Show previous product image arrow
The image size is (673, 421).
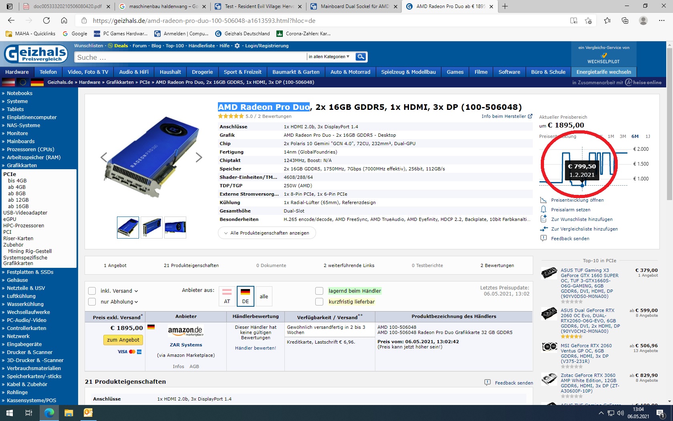(104, 157)
